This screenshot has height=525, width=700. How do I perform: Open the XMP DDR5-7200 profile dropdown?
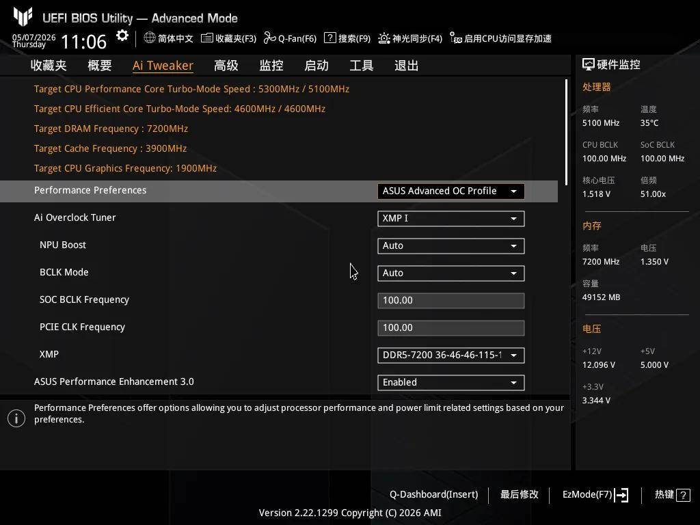coord(451,355)
